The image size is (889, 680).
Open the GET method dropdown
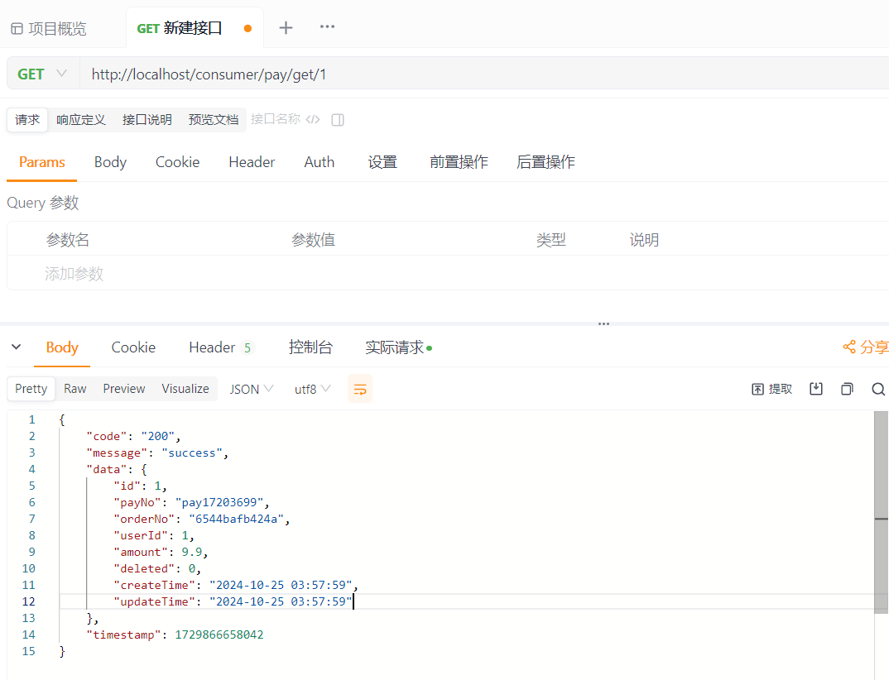42,74
